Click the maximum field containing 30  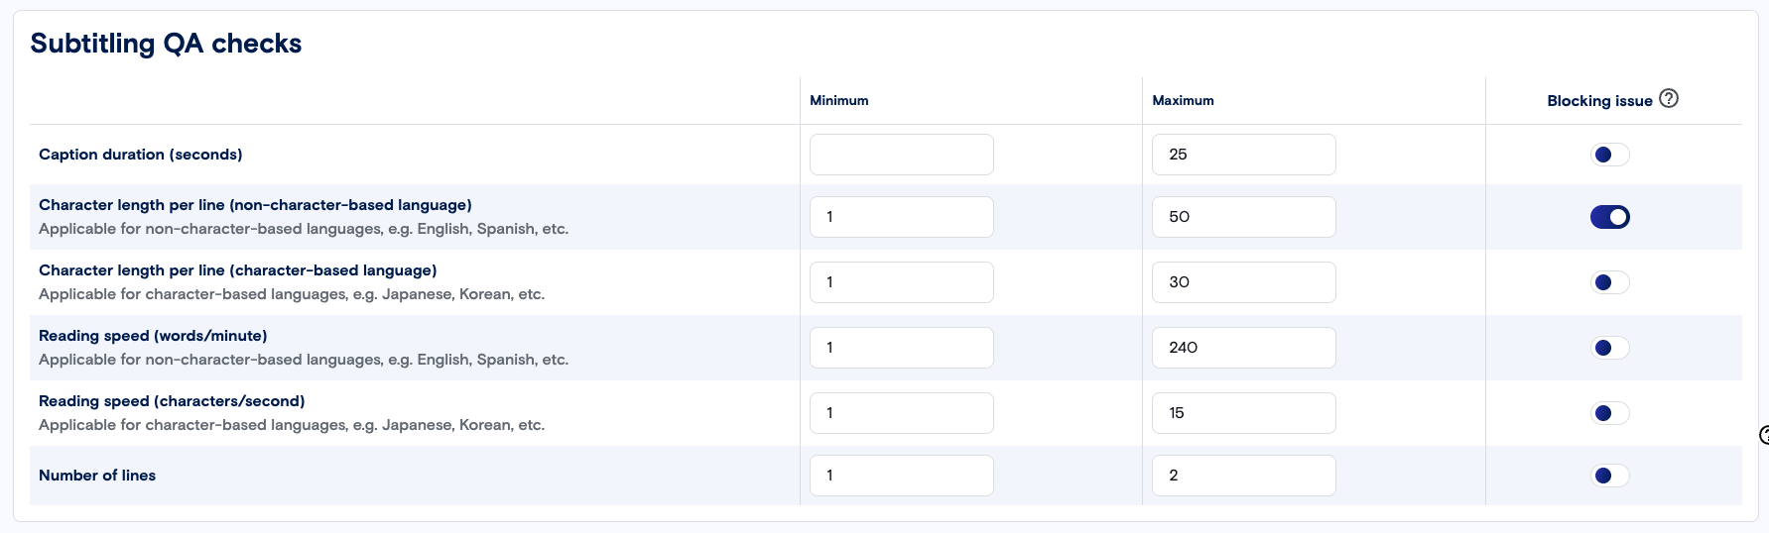click(x=1243, y=282)
